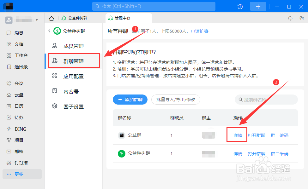The width and height of the screenshot is (308, 189).
Task: Select 群聊管理 in the side menu
Action: pos(74,61)
